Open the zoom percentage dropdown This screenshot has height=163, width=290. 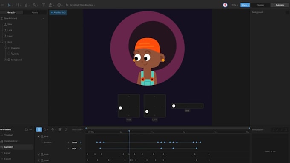click(x=235, y=5)
